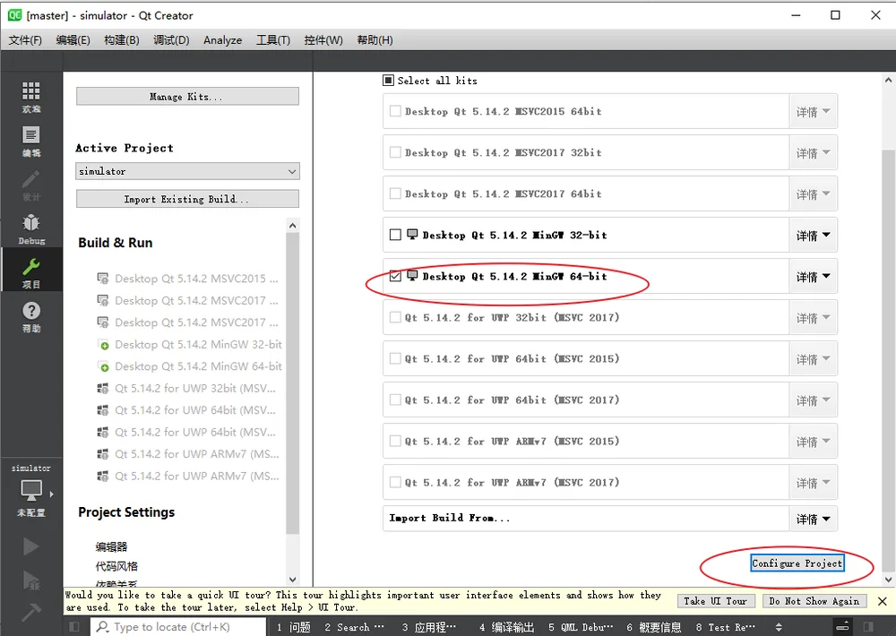Screen dimensions: 896x636
Task: Expand details for UWP 32bit (MSVC 2017) kit
Action: [814, 317]
